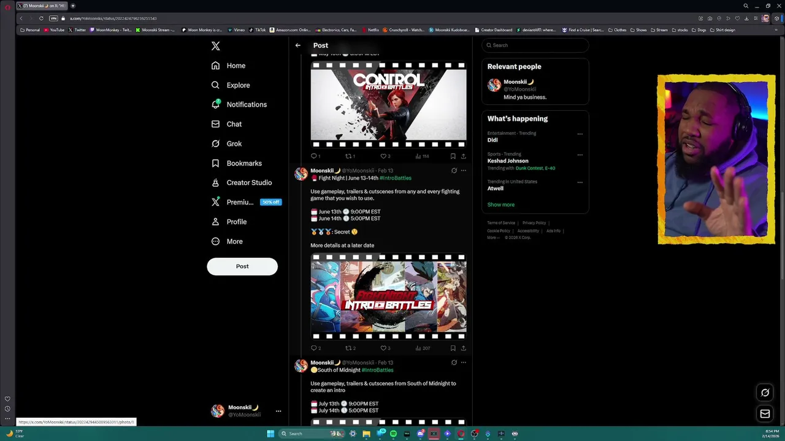785x441 pixels.
Task: Open the Home feed
Action: click(x=228, y=66)
